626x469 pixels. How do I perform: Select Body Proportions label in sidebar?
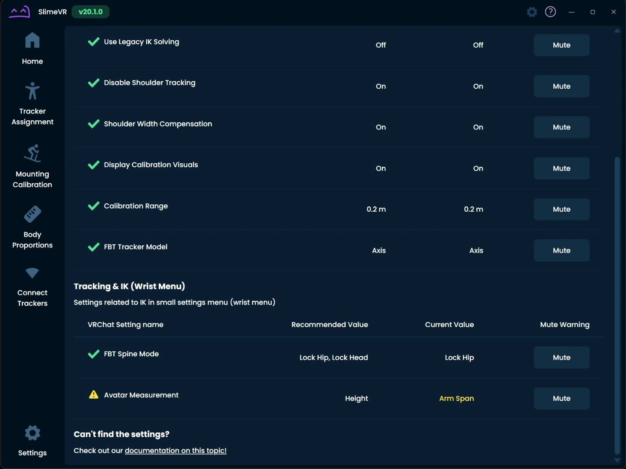point(32,240)
